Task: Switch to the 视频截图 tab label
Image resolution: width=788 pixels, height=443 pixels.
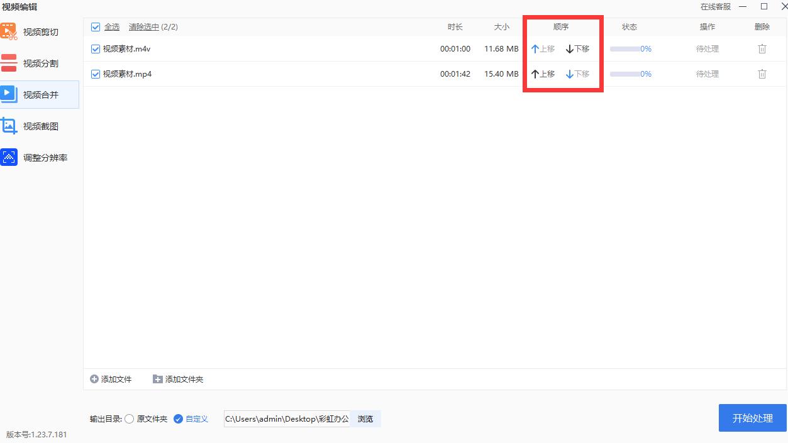Action: point(41,126)
